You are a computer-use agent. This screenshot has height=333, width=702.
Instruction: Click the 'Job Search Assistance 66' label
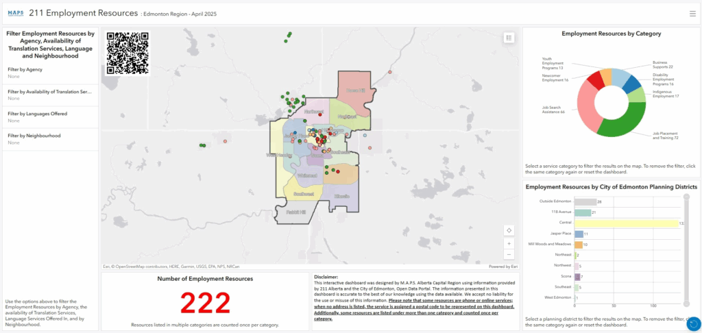553,112
